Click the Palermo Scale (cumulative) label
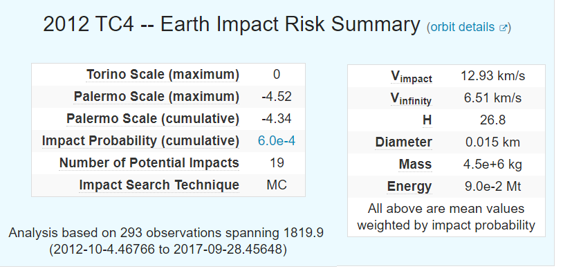The height and width of the screenshot is (271, 563). tap(153, 119)
